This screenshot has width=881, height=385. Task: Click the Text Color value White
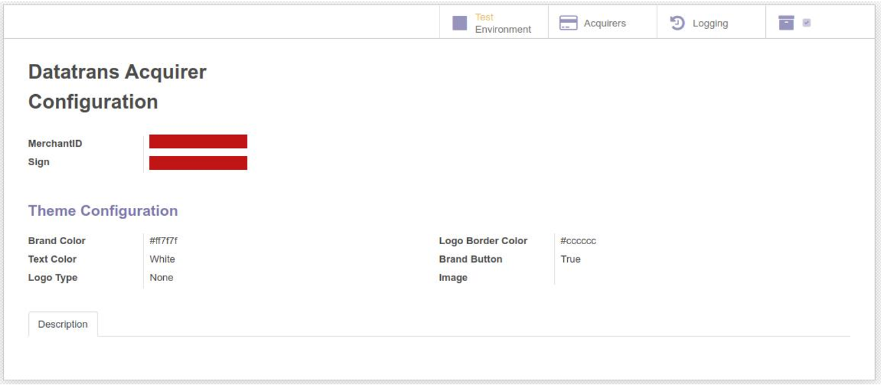tap(162, 259)
